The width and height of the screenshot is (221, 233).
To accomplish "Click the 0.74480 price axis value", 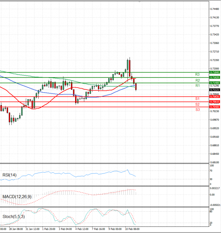I will tap(215, 9).
